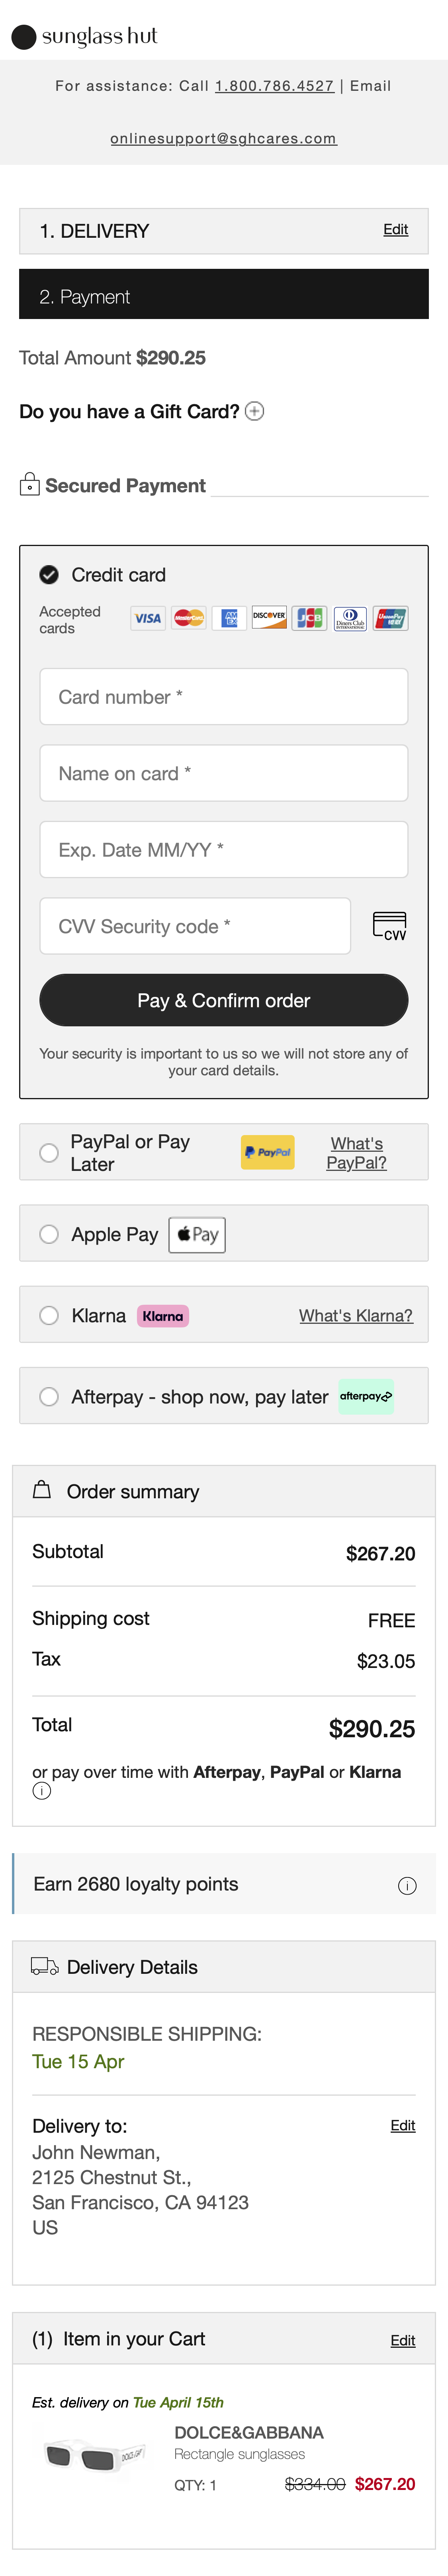Choose Klarna payment radio button
The image size is (448, 2576).
(x=49, y=1316)
